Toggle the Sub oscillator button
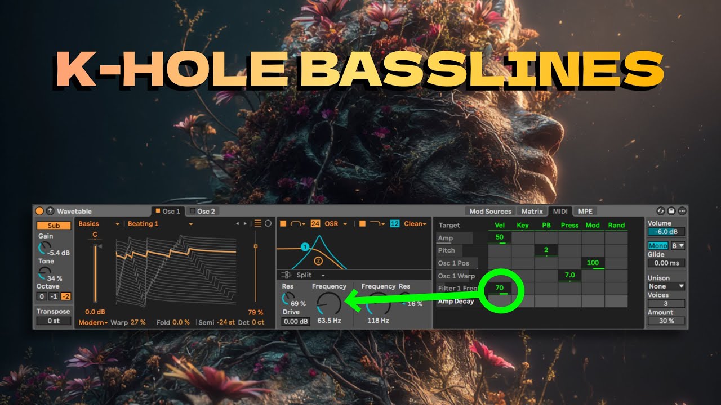The image size is (721, 405). point(54,226)
